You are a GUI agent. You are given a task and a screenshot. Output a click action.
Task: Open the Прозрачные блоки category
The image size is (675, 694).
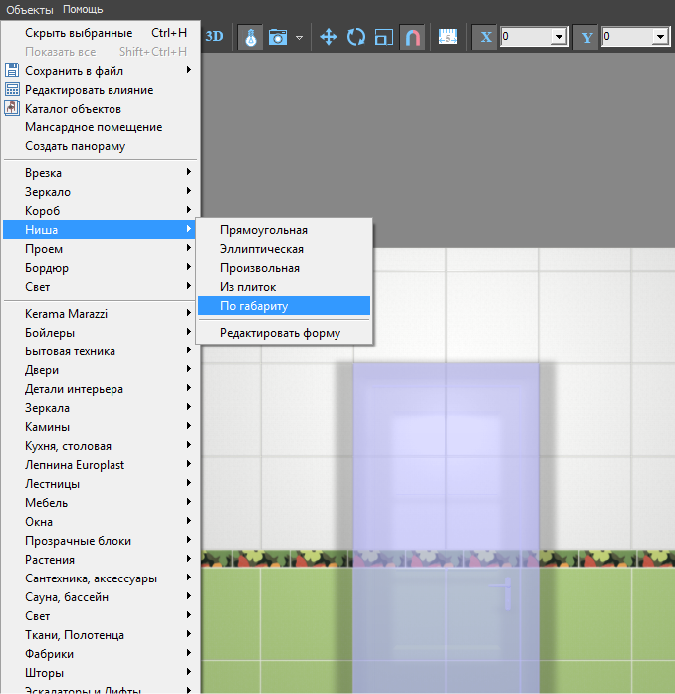(x=102, y=541)
